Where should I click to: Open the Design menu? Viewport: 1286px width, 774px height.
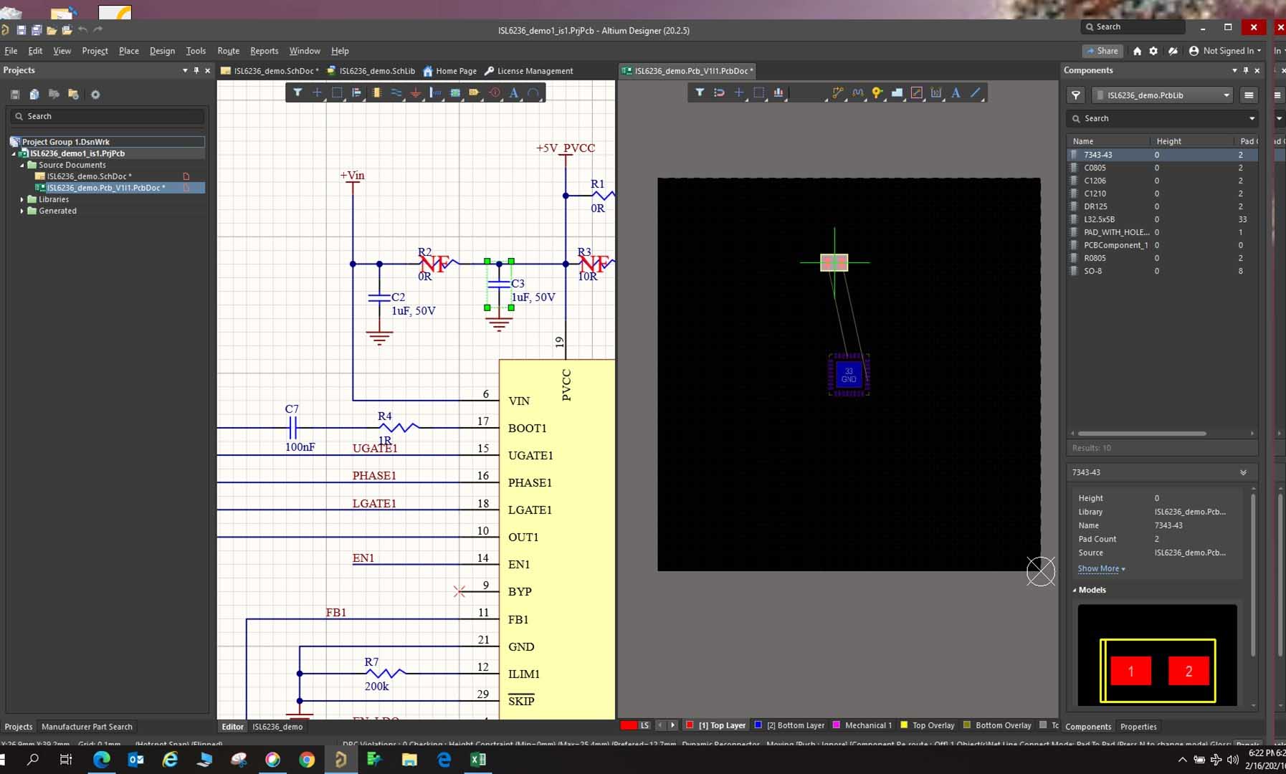[x=162, y=51]
